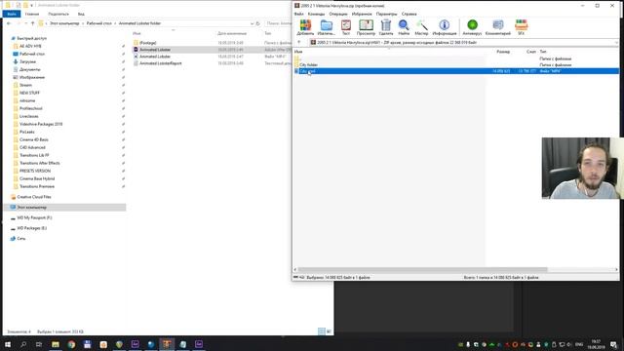Open Cinema 4D Basic sidebar folder
The image size is (624, 351).
(x=34, y=139)
